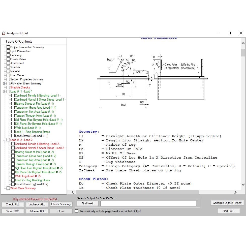
Task: Select Bearing Stress at Pin (Load # 1)
Action: tap(34, 104)
